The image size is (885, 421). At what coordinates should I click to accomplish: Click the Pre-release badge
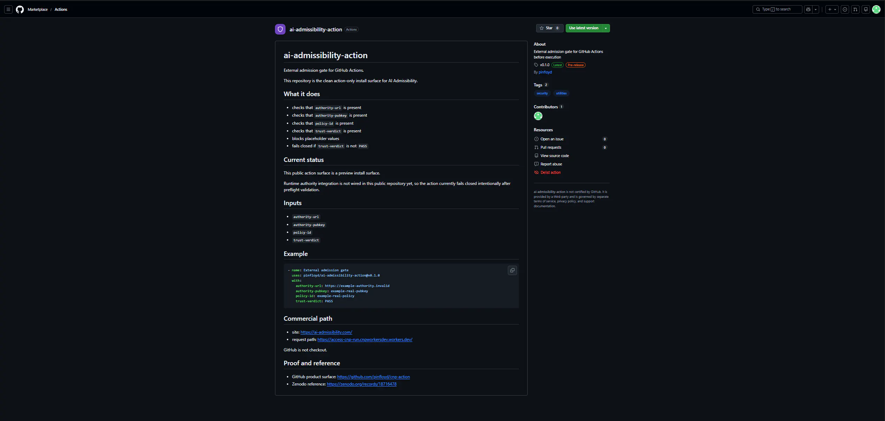[575, 65]
